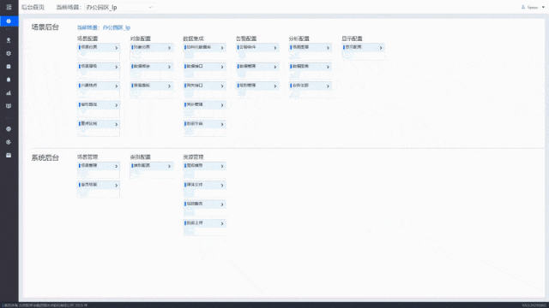The image size is (549, 308).
Task: Expand the chevron of the second 分析配置 card
Action: tap(328, 67)
